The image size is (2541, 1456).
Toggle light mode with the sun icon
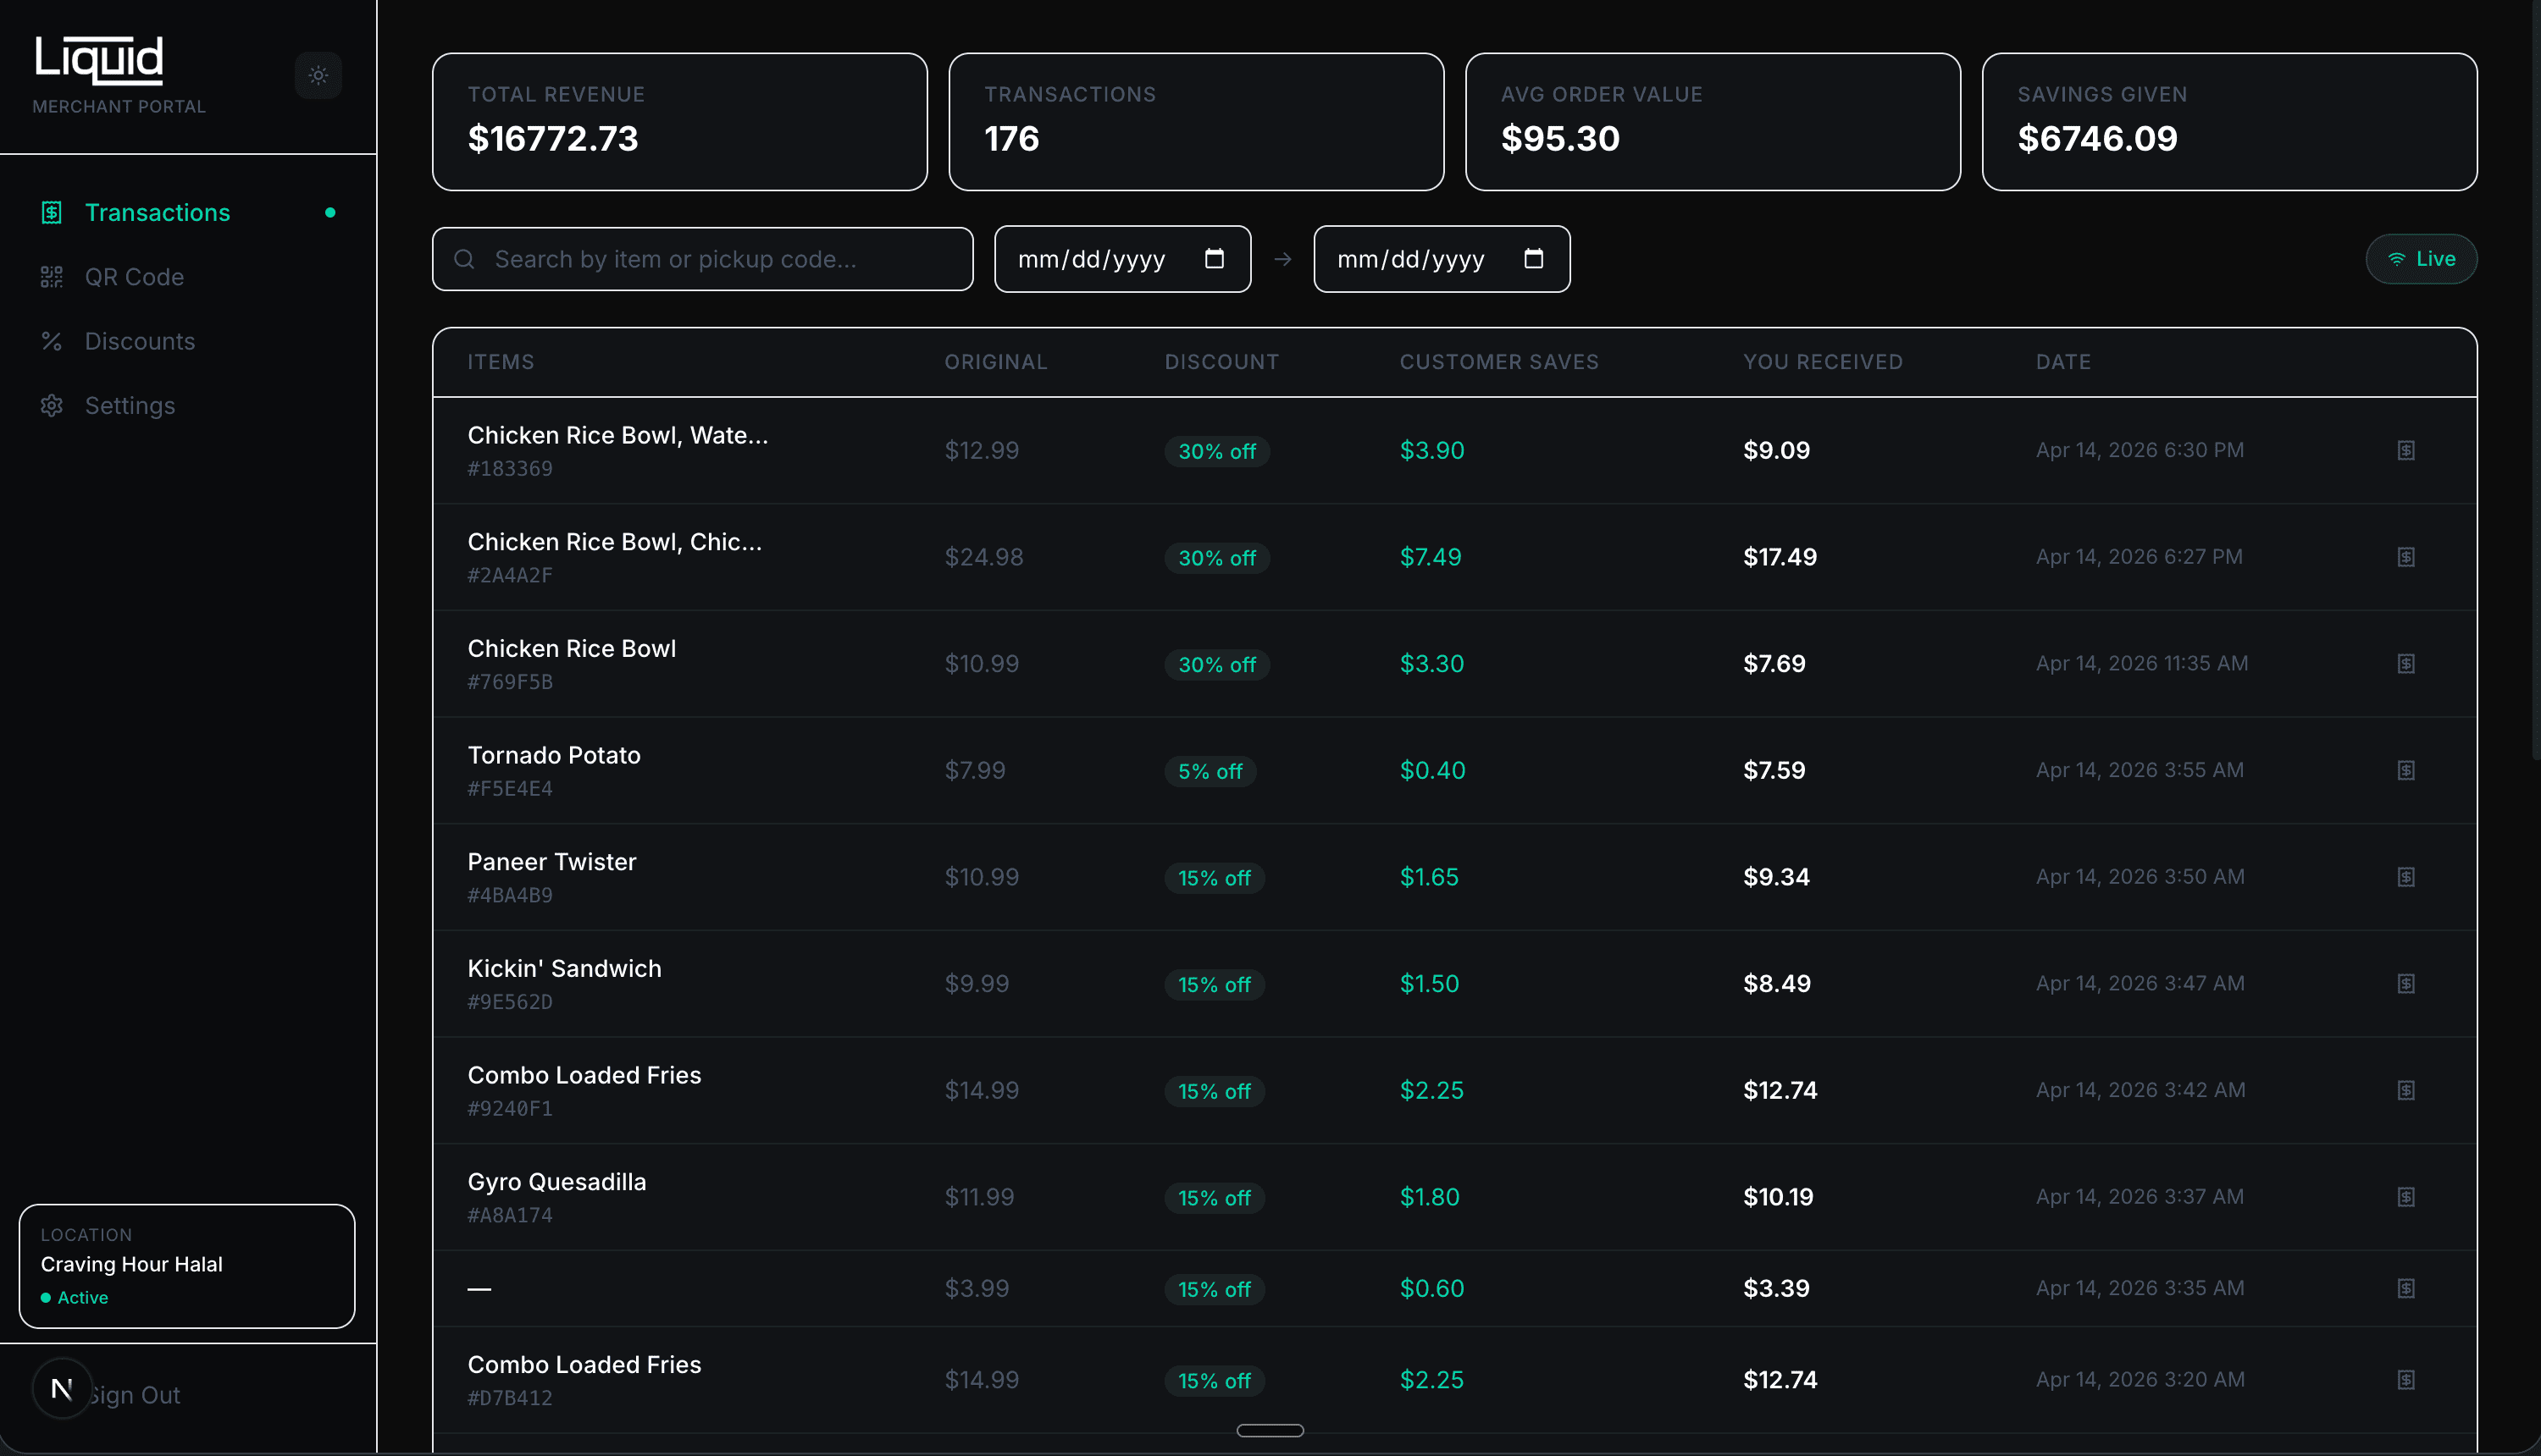pos(318,75)
